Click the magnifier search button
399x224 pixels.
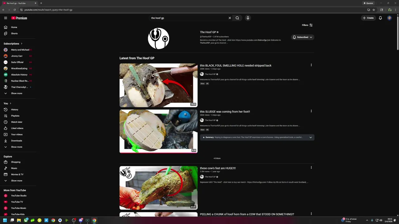[x=237, y=18]
